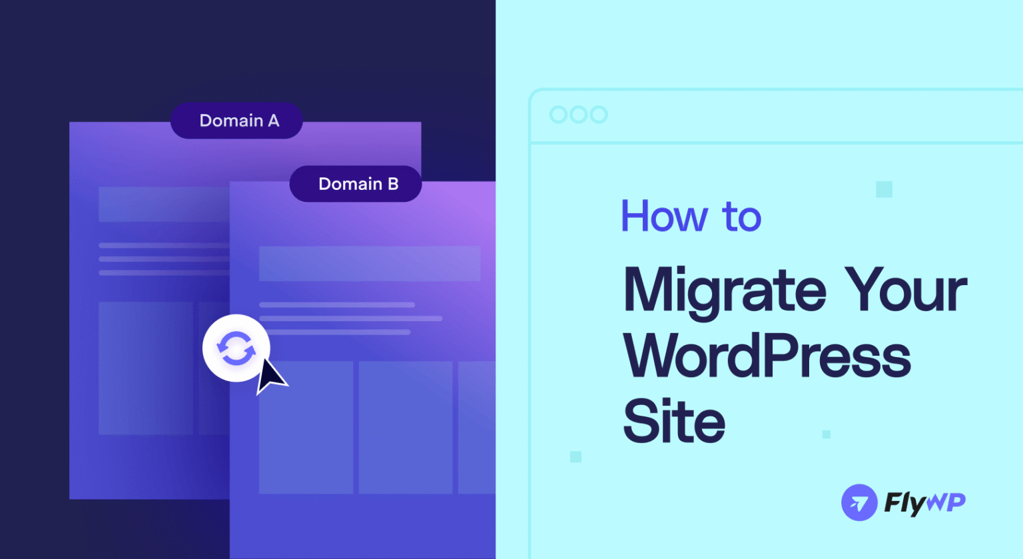Select the Domain A label badge

tap(236, 121)
